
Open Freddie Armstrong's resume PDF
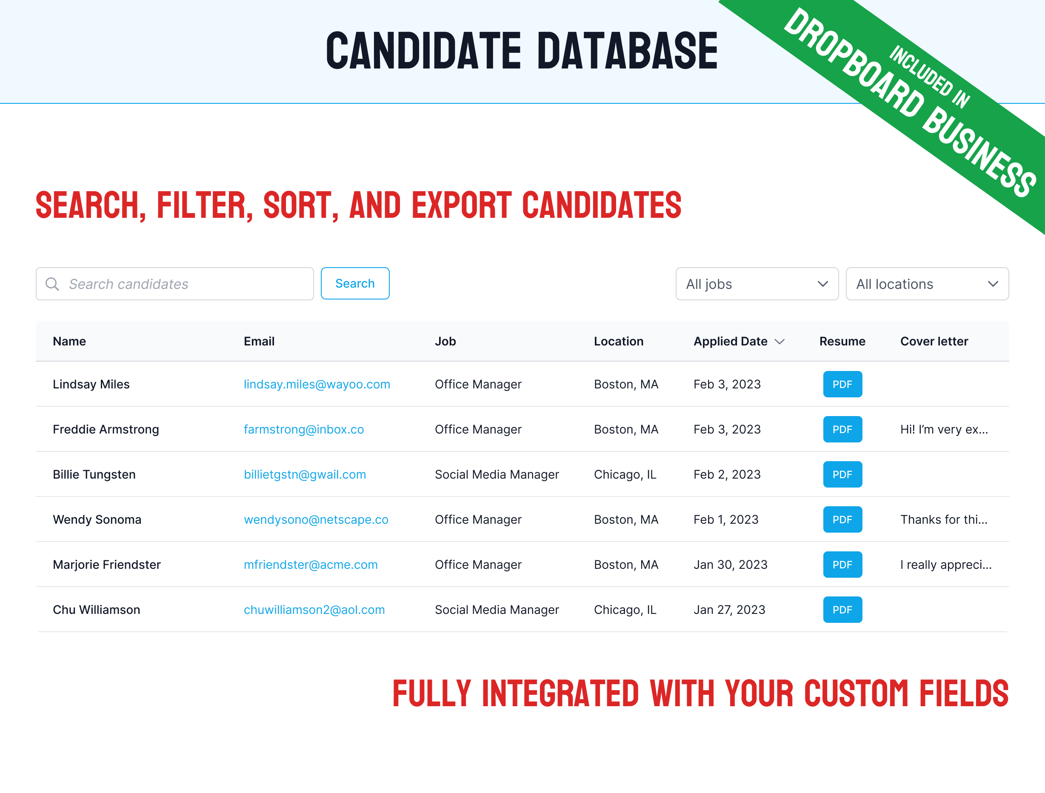842,429
